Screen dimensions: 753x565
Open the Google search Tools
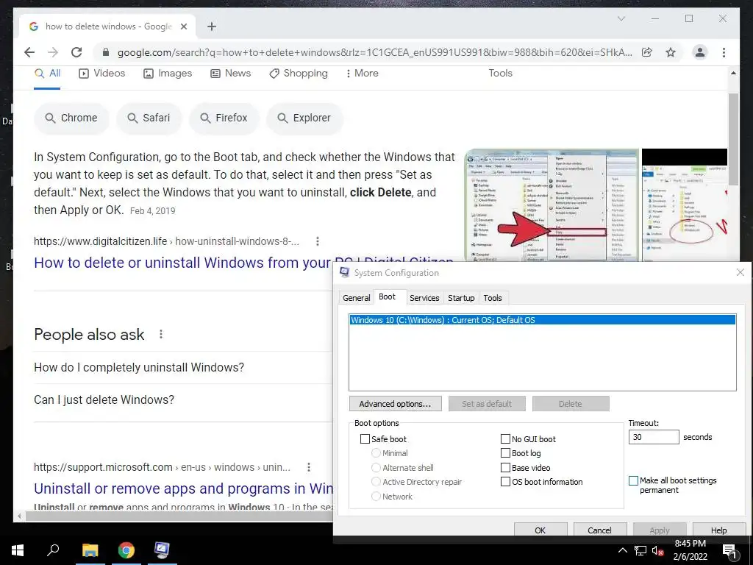coord(500,73)
